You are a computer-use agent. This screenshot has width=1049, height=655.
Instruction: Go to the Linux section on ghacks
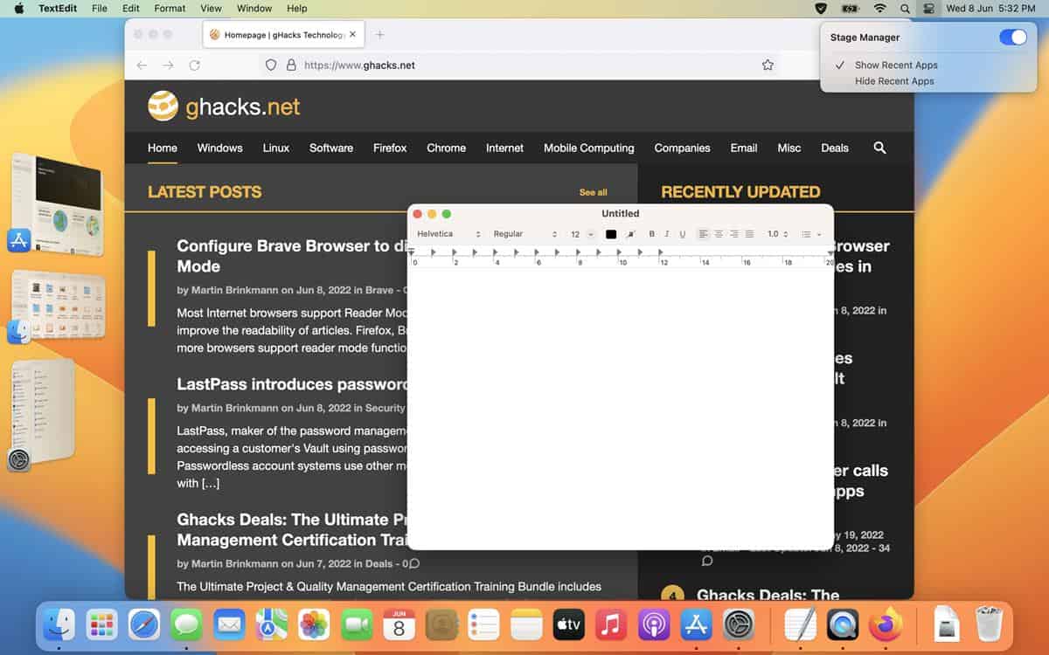pos(275,148)
